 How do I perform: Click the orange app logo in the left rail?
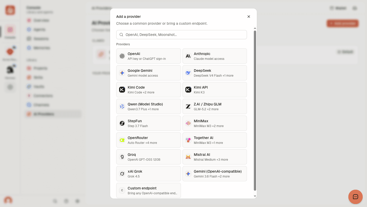pyautogui.click(x=10, y=10)
